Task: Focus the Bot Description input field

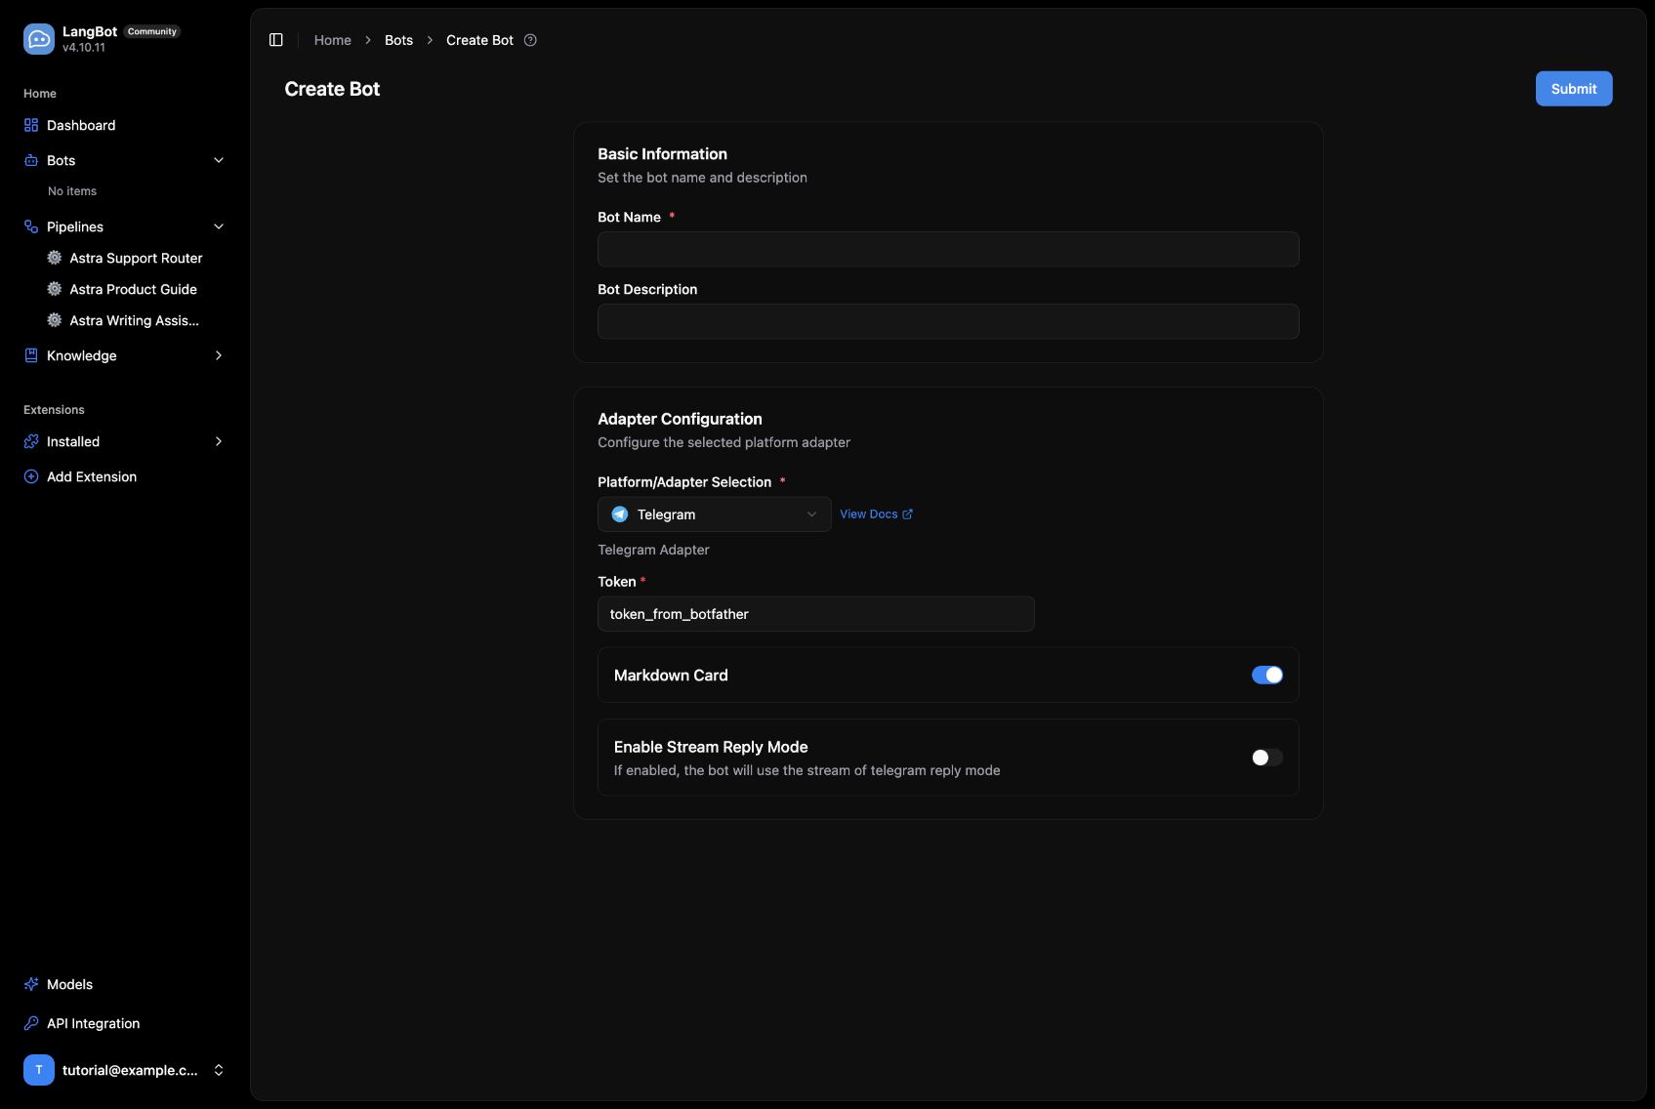Action: 948,321
